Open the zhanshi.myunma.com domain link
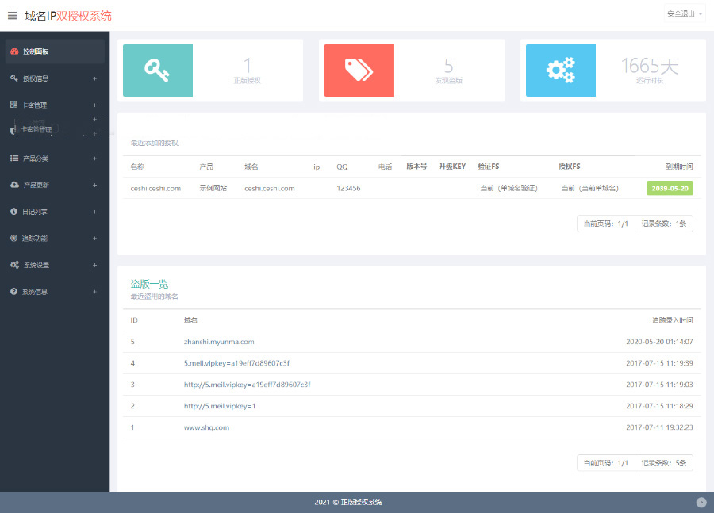Image resolution: width=714 pixels, height=513 pixels. pos(219,342)
